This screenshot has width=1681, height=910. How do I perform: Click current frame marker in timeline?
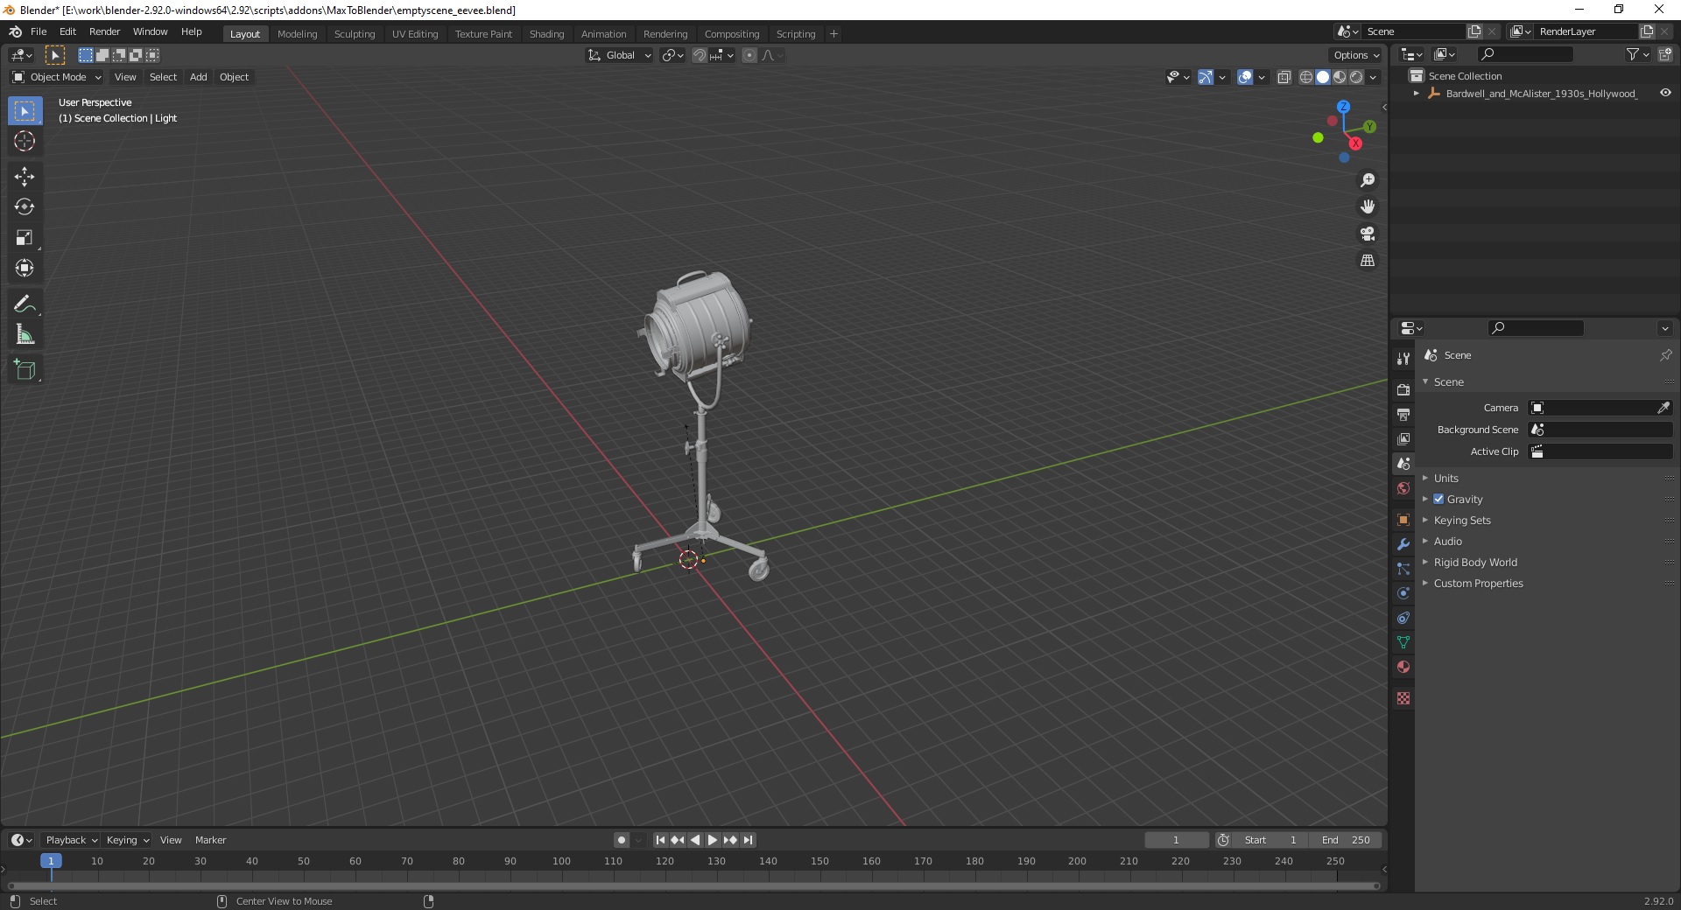tap(51, 861)
